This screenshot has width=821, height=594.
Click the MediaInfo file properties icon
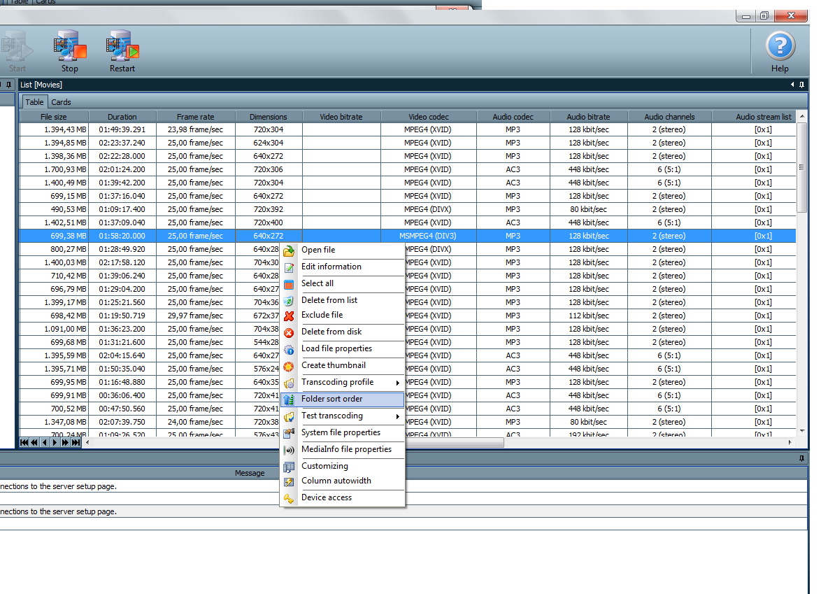pyautogui.click(x=289, y=450)
